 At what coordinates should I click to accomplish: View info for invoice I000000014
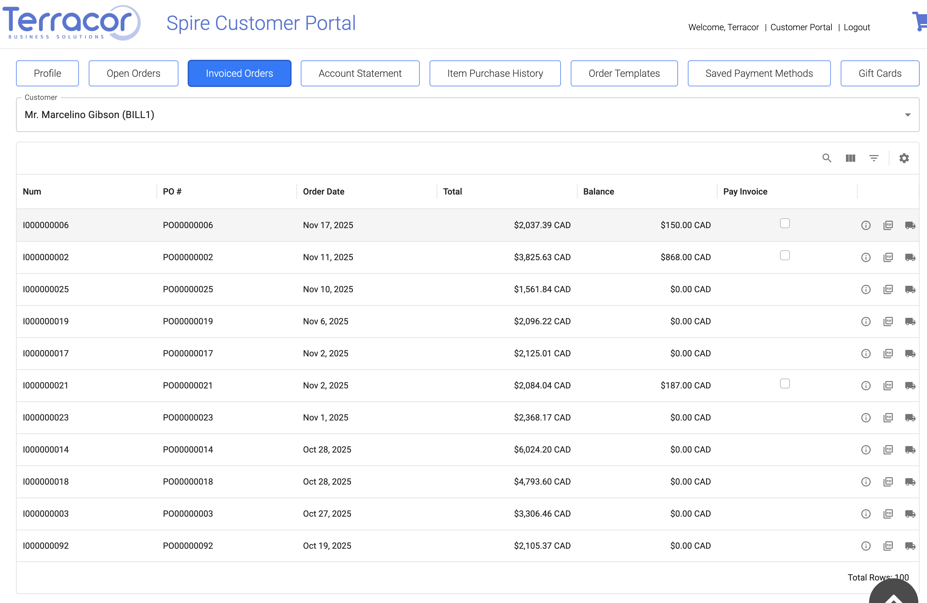coord(865,449)
